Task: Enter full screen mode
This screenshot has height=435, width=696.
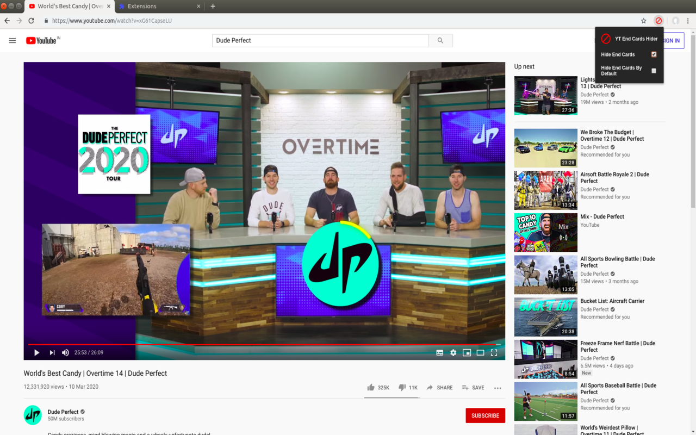Action: tap(494, 352)
